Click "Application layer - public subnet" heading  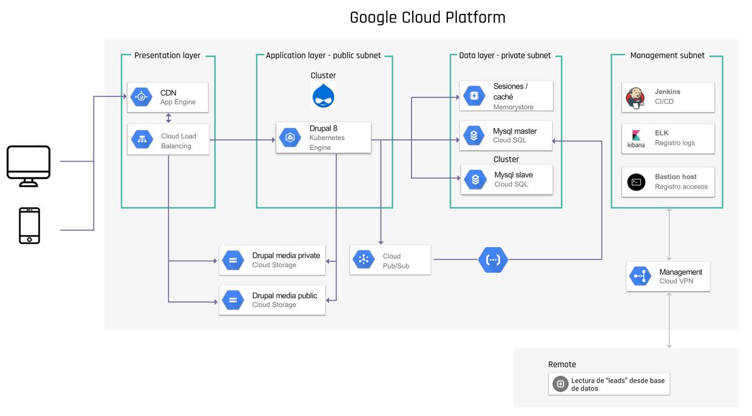(323, 55)
